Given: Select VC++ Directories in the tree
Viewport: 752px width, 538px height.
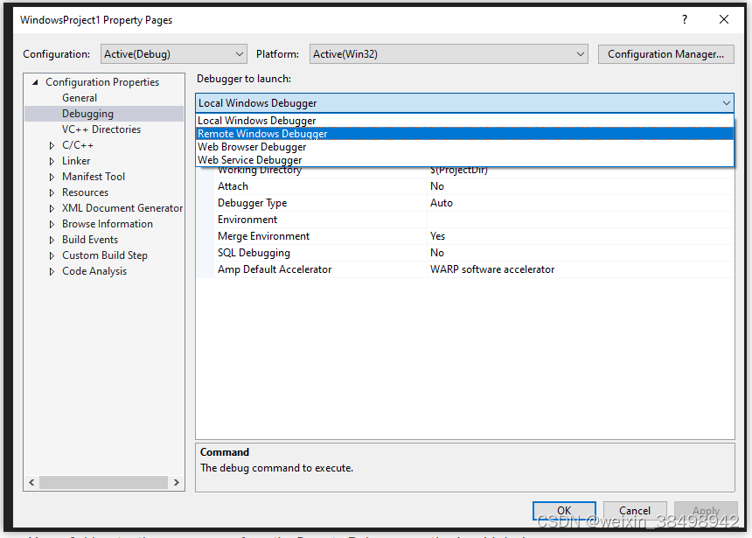Looking at the screenshot, I should (x=101, y=129).
